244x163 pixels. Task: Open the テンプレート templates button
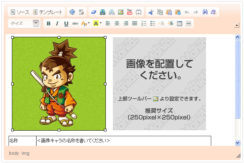click(48, 12)
